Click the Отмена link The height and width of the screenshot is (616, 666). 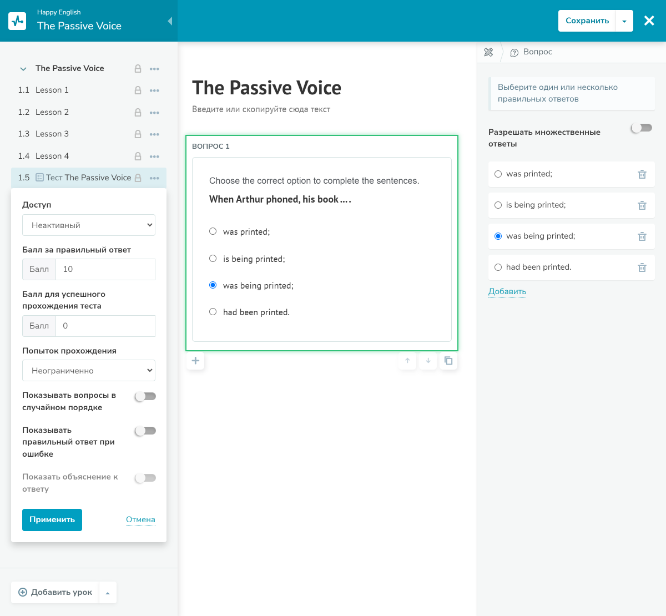[x=140, y=519]
